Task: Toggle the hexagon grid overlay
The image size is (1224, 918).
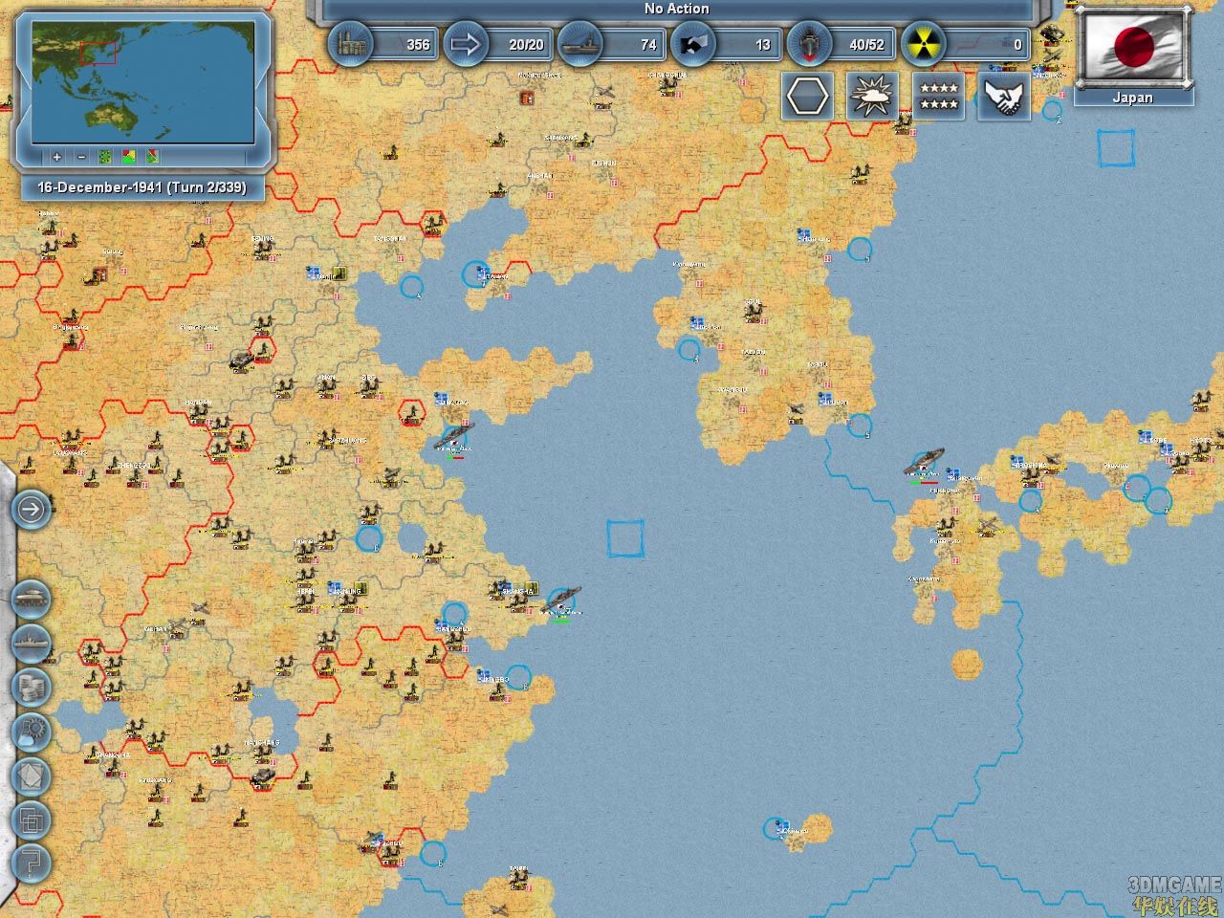Action: 808,97
